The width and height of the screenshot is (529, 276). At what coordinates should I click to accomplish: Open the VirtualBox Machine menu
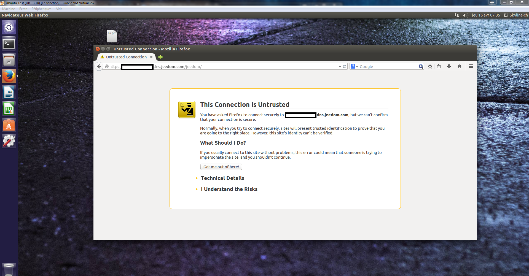coord(9,9)
